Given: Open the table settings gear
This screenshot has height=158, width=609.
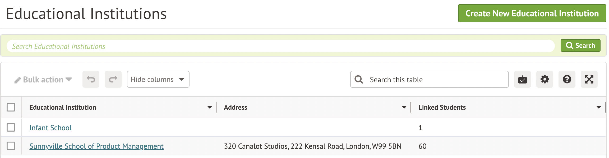Looking at the screenshot, I should [x=545, y=79].
